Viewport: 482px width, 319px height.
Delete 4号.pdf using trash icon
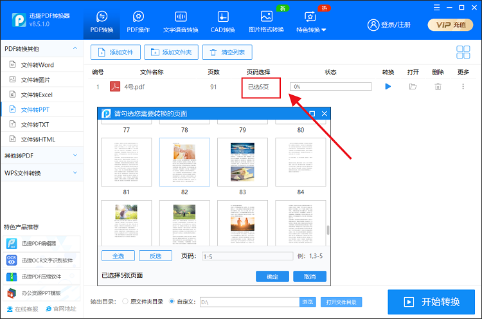pos(438,86)
